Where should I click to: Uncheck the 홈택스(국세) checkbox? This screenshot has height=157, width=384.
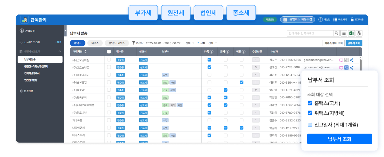tap(310, 103)
